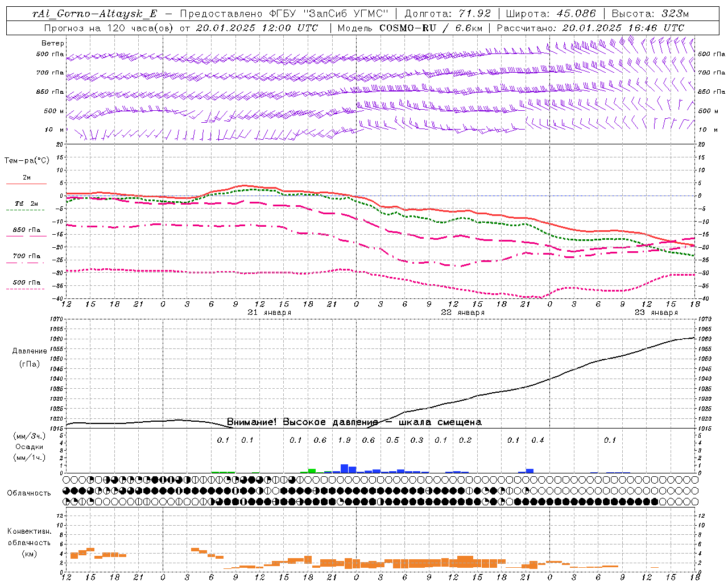The image size is (728, 582).
Task: Select the 'Тем-ра(°C)' axis label
Action: (x=27, y=161)
